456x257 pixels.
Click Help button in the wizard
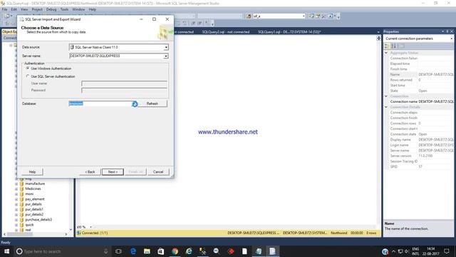pyautogui.click(x=32, y=172)
